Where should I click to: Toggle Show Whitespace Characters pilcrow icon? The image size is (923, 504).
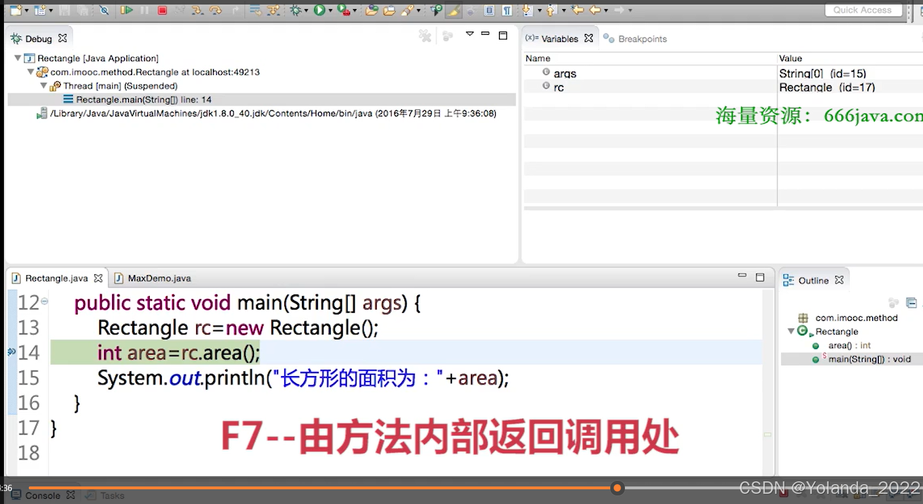(507, 10)
